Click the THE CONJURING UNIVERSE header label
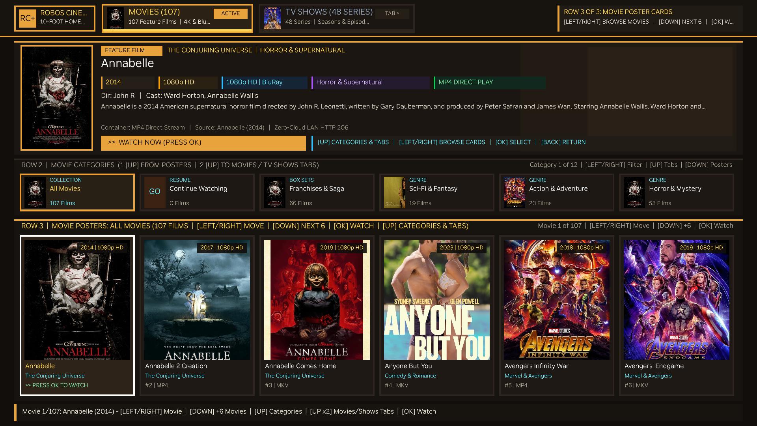This screenshot has width=757, height=426. 209,50
